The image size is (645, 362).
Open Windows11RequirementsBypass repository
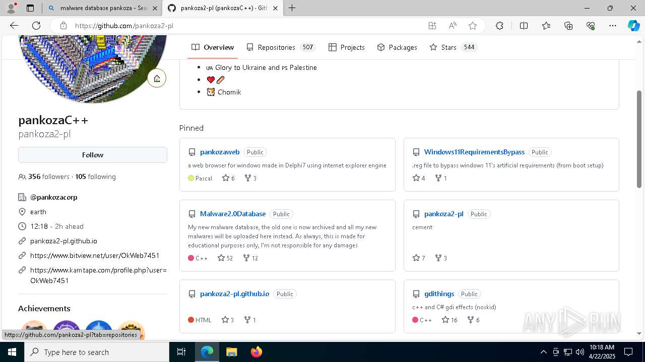(x=474, y=152)
